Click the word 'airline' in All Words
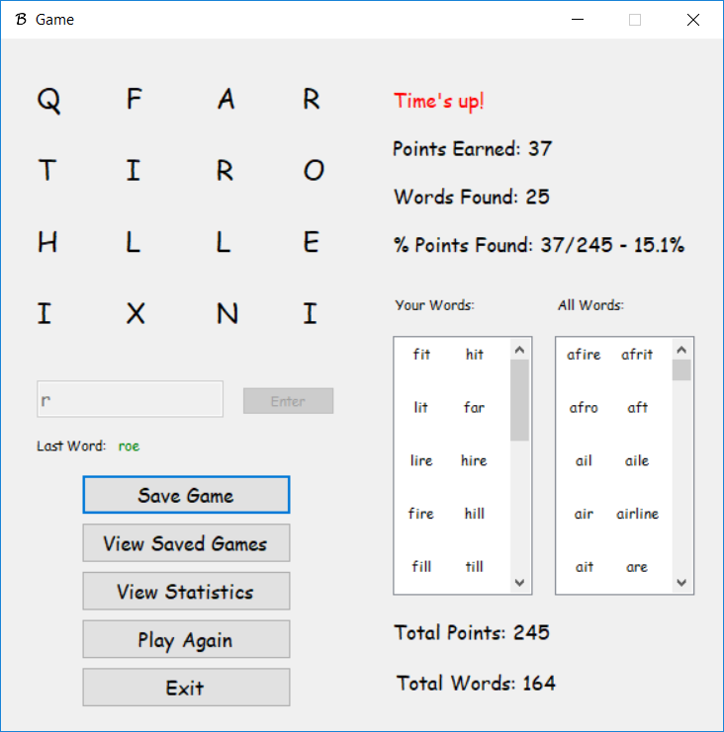The height and width of the screenshot is (732, 724). pos(637,514)
